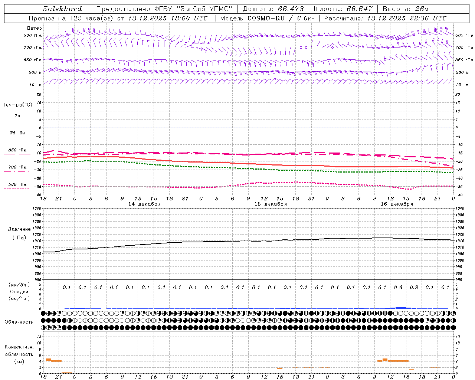
Task: Click the 'Модель COSMO-RU / 6.6км' text
Action: click(x=267, y=18)
